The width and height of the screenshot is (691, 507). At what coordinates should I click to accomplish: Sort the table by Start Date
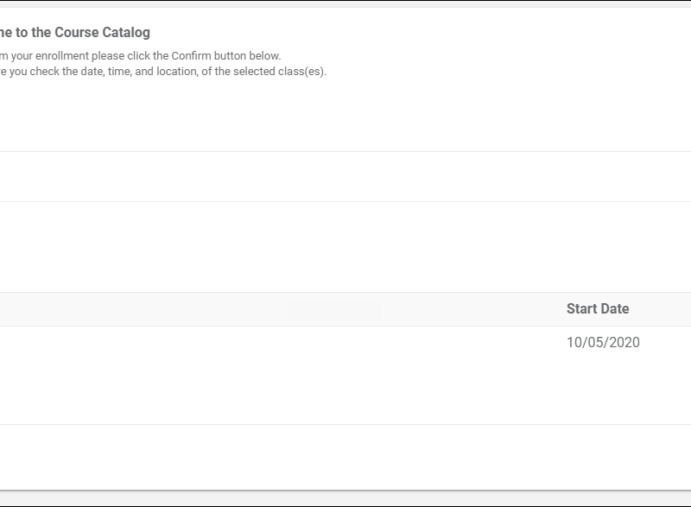(598, 309)
